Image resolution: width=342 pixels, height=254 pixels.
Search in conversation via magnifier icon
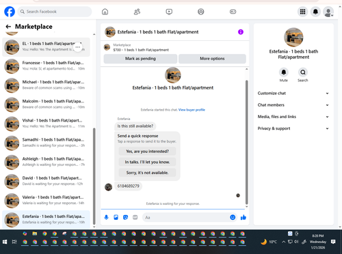tap(303, 72)
